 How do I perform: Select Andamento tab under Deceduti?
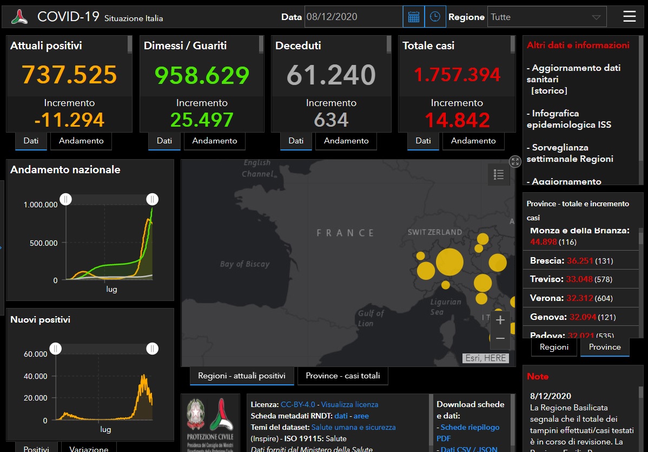click(346, 141)
